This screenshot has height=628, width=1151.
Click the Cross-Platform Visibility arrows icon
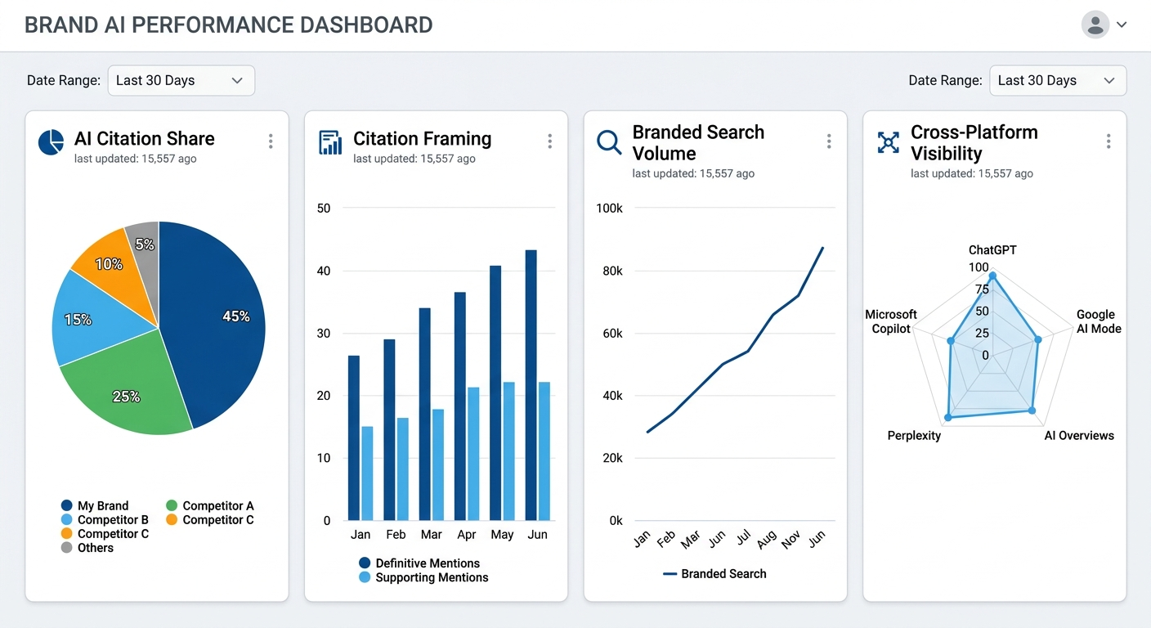[x=888, y=141]
